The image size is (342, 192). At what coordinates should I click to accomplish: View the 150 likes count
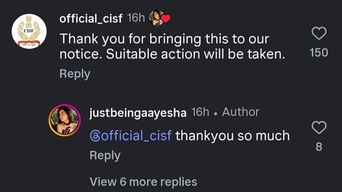(319, 53)
